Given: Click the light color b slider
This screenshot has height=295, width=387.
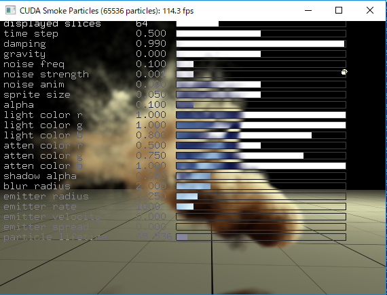Looking at the screenshot, I should (x=261, y=136).
